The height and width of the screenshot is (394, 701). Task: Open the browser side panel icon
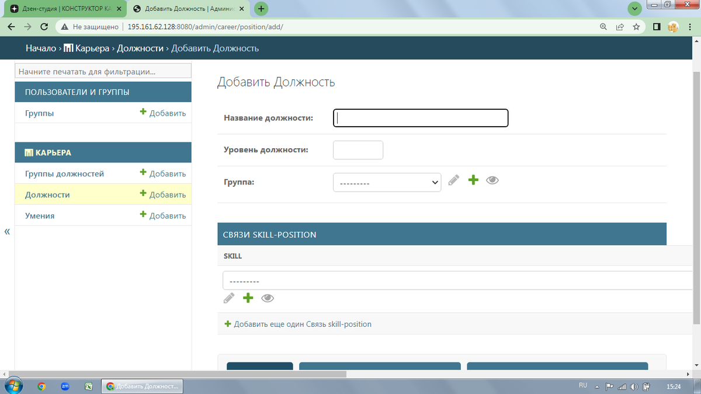657,27
